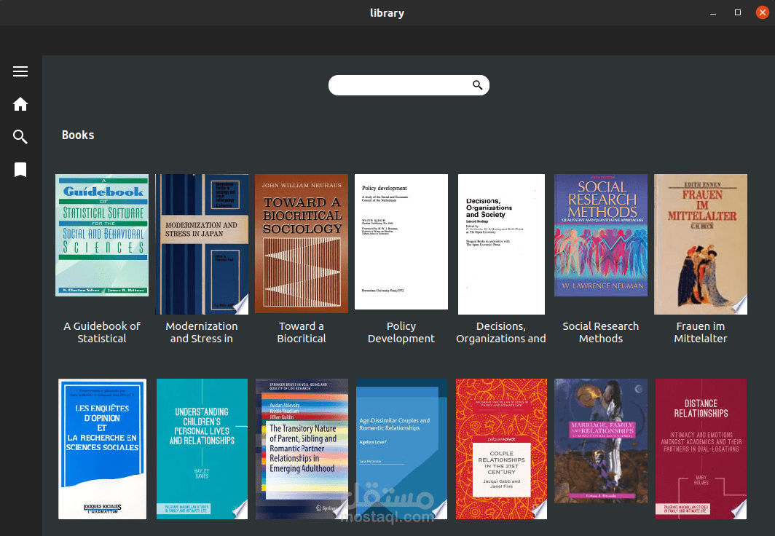This screenshot has width=775, height=536.
Task: Open 'Age-Dissimilar Couples' book cover
Action: (401, 449)
